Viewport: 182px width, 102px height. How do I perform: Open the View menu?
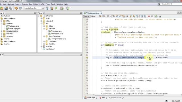[x=5, y=4]
